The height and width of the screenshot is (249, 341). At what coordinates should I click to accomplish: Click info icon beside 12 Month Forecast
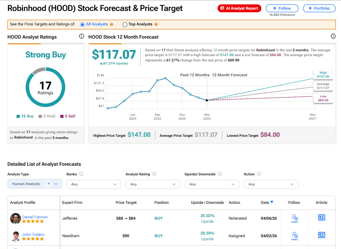pos(333,37)
